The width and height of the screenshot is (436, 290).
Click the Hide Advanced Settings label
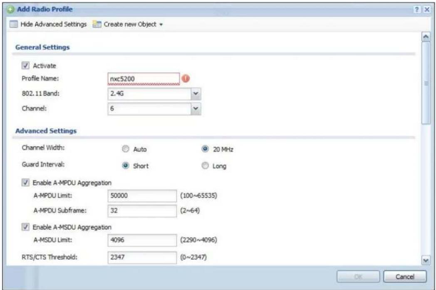click(x=54, y=24)
